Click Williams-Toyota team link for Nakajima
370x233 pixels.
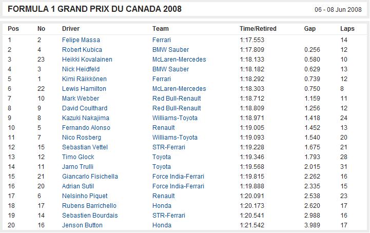coord(175,118)
